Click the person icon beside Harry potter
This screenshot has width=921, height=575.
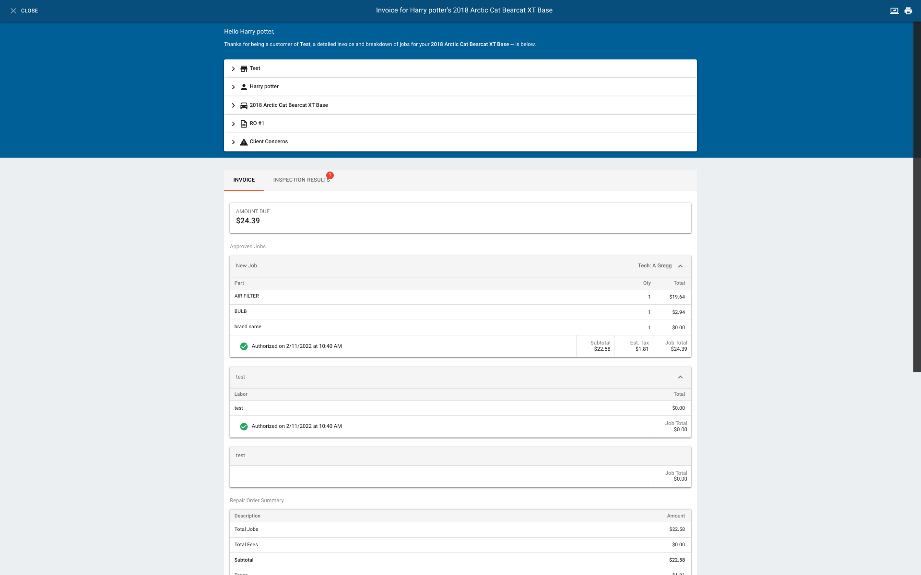(x=244, y=87)
